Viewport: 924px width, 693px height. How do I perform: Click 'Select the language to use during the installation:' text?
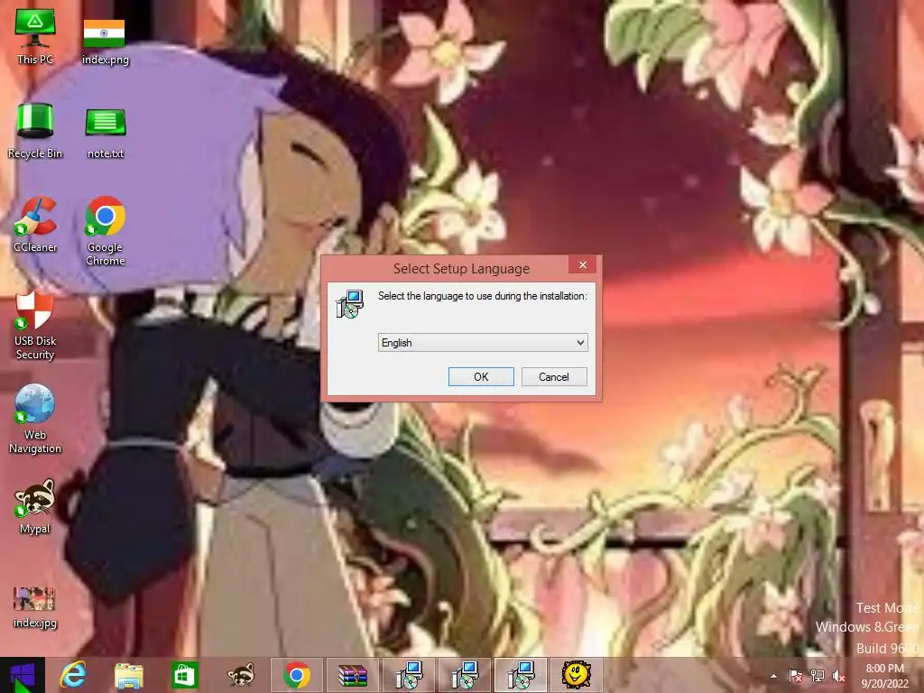(483, 296)
